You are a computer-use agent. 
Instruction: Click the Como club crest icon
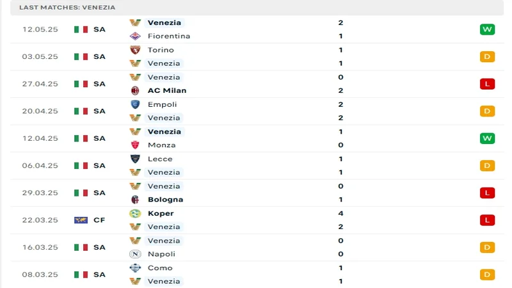[135, 268]
